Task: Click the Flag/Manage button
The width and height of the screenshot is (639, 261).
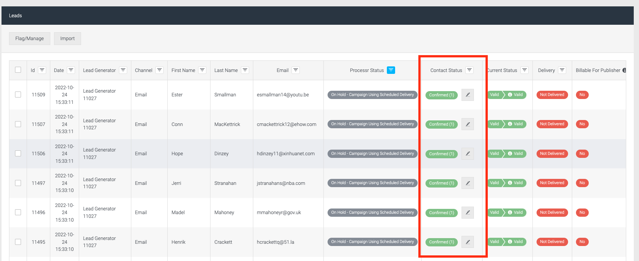Action: (x=30, y=39)
